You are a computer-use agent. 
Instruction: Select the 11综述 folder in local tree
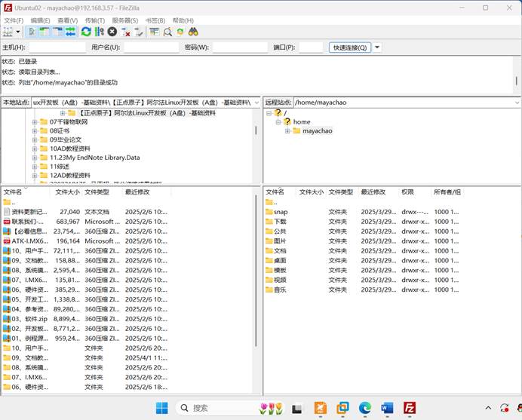60,167
